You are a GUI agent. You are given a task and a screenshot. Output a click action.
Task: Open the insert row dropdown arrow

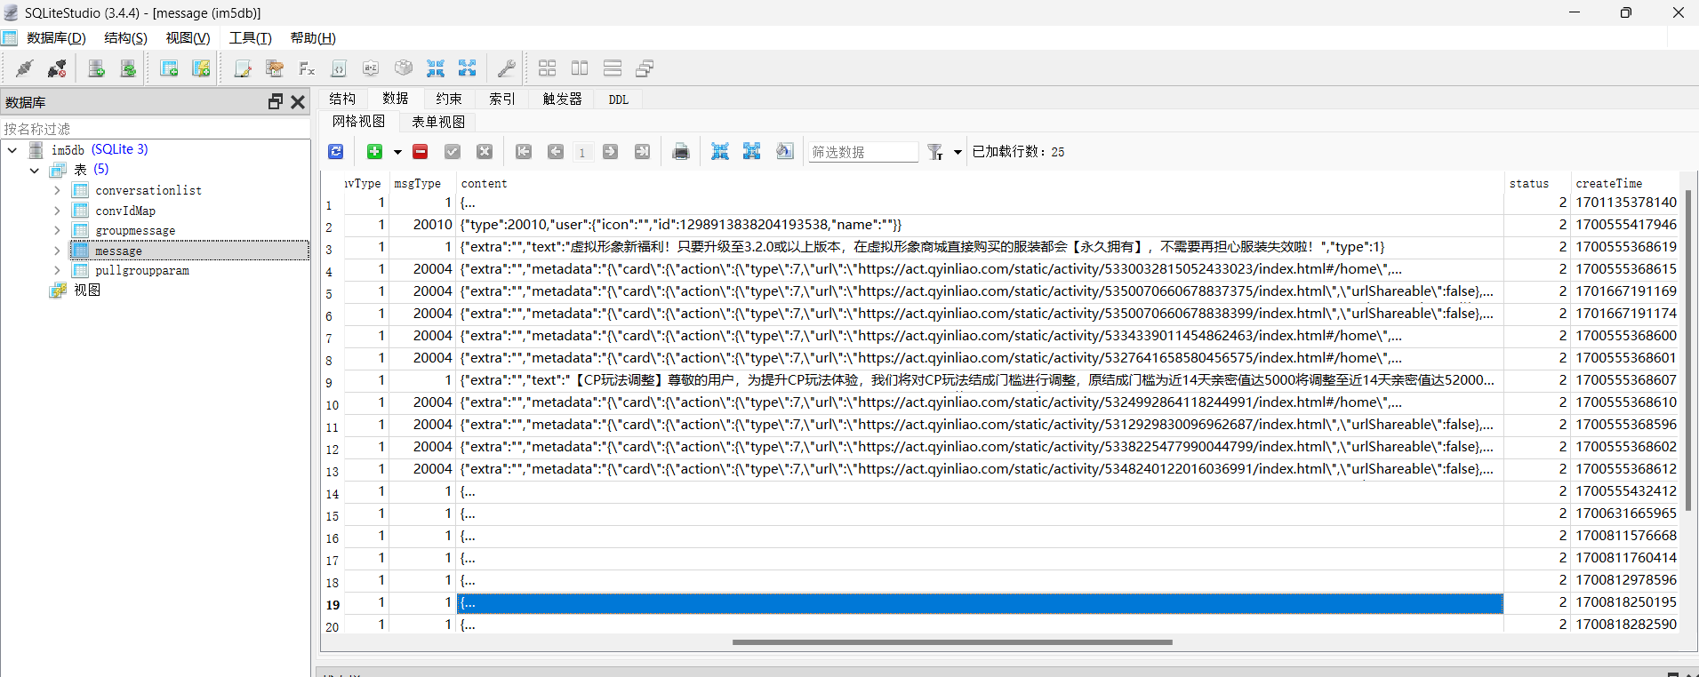[397, 152]
